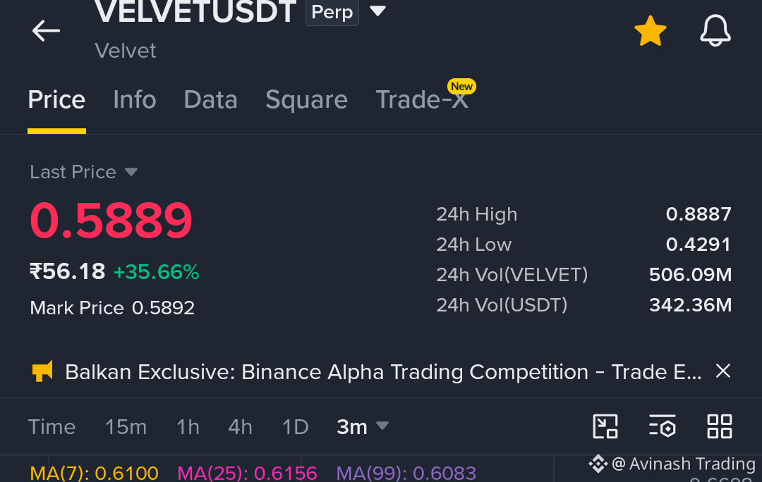
Task: Open price alerts bell icon
Action: tap(715, 30)
